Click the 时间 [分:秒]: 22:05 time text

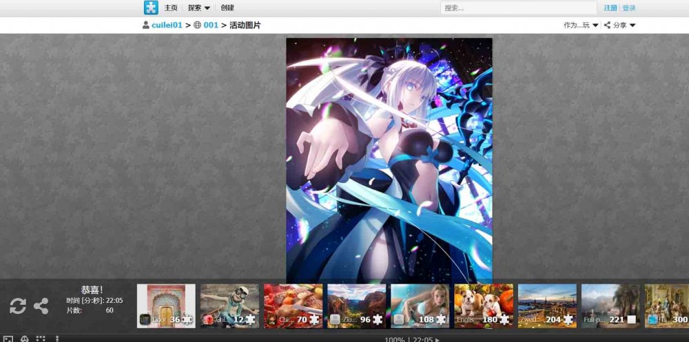tap(94, 301)
